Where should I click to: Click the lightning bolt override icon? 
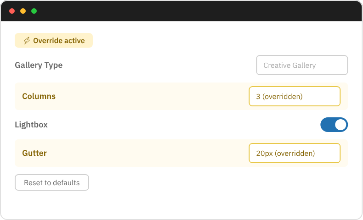click(27, 41)
